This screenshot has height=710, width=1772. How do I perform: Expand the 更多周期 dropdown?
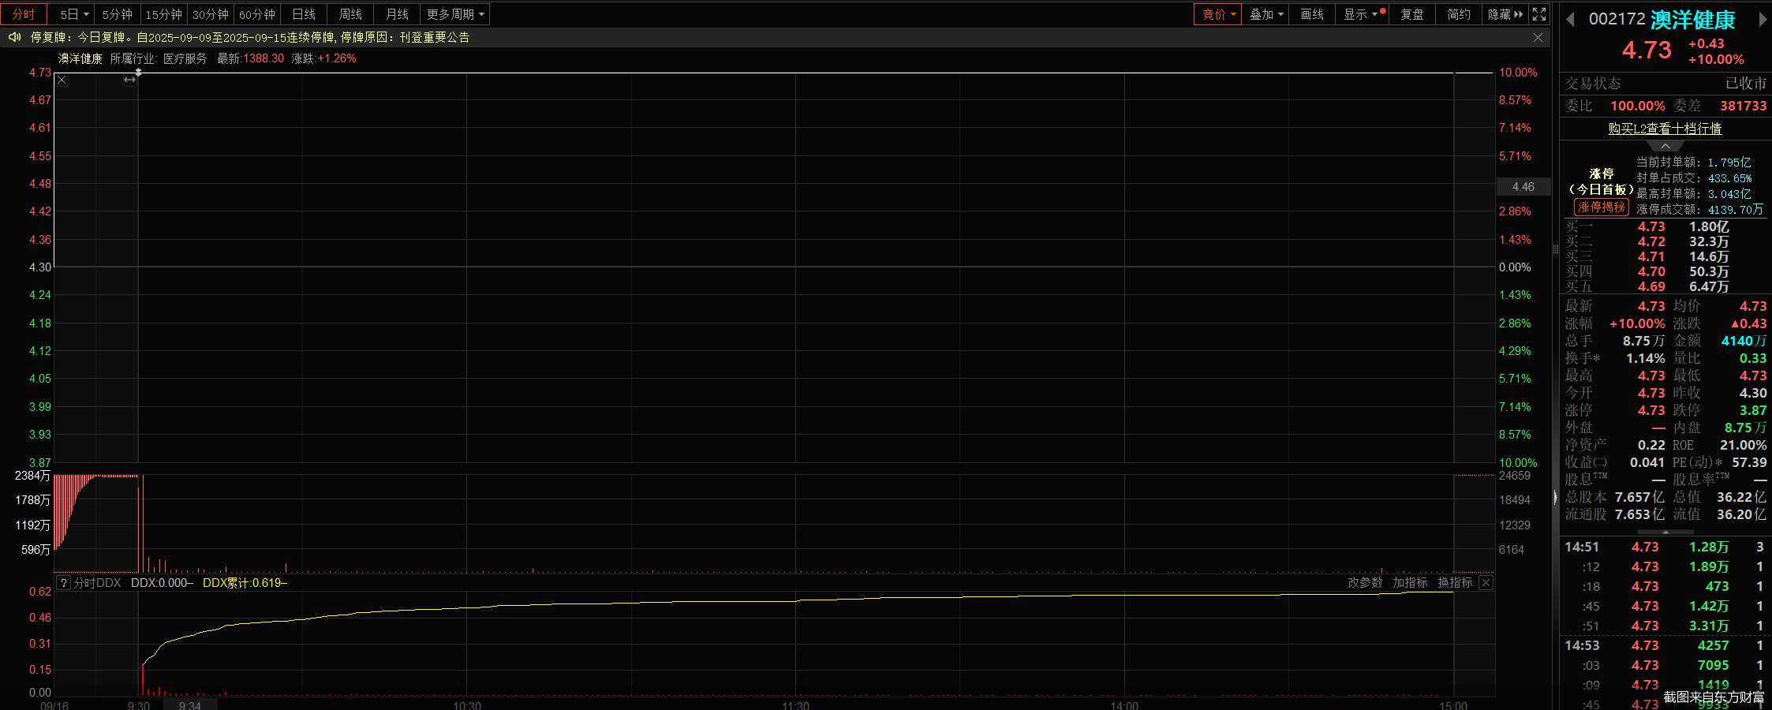[x=456, y=14]
